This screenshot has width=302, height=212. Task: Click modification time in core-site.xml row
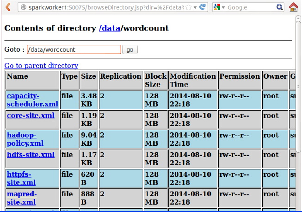[x=193, y=119]
